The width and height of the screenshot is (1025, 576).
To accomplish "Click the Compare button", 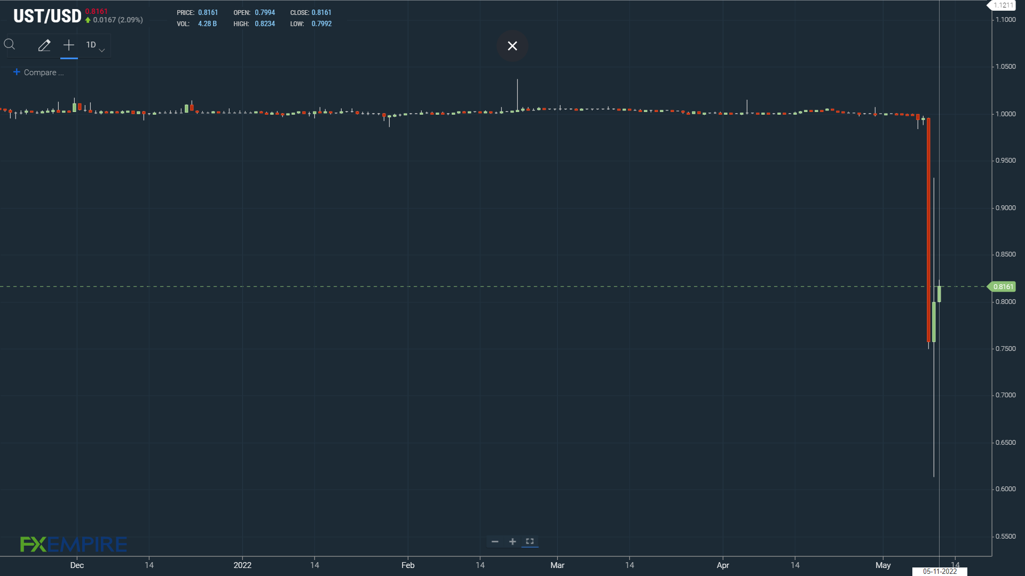I will 38,73.
